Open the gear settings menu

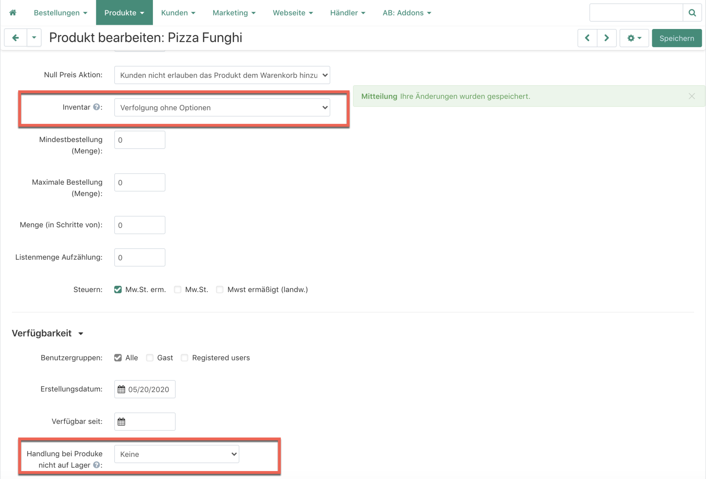pyautogui.click(x=634, y=38)
